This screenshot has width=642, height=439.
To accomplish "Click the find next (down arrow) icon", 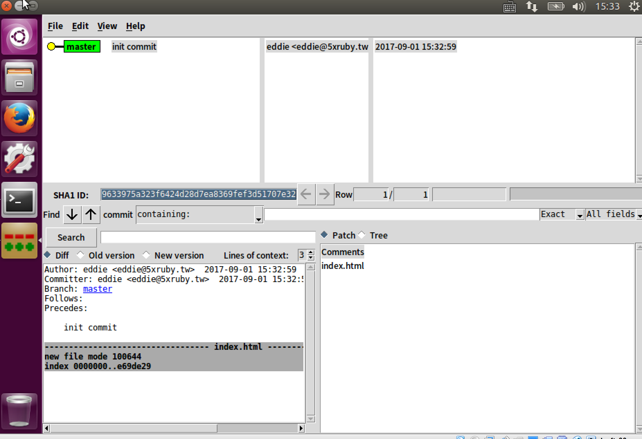I will 72,215.
